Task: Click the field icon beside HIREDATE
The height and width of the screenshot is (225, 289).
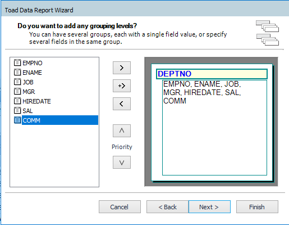Action: click(17, 101)
